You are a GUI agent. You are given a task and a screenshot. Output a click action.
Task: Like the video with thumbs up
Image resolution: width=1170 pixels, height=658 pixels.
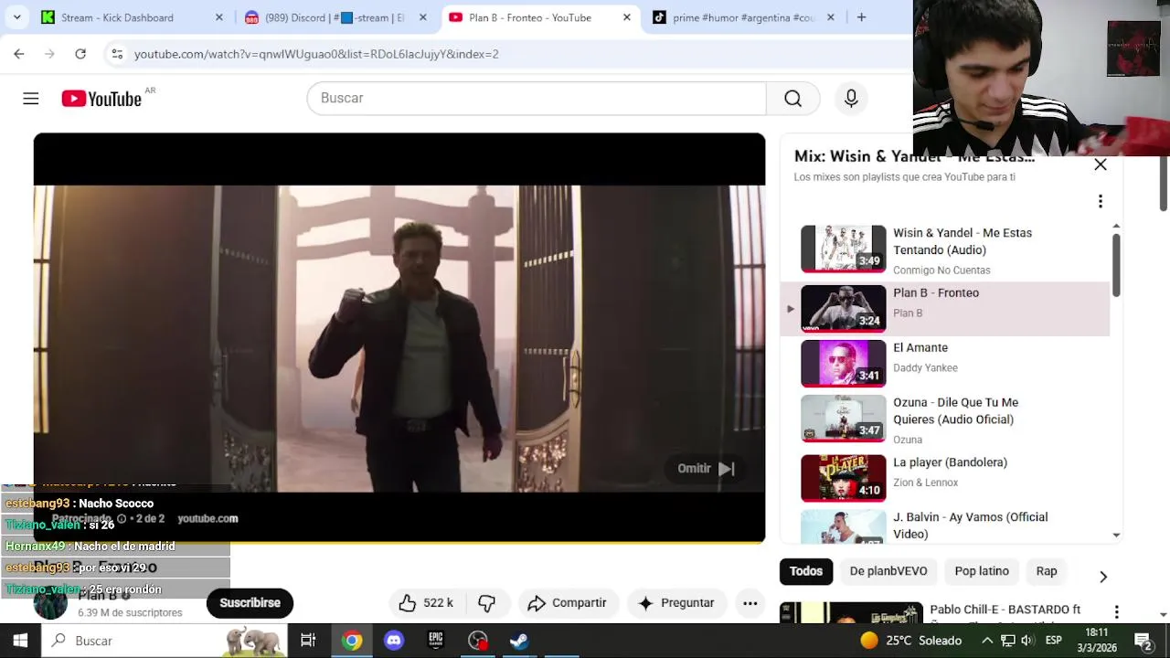426,603
